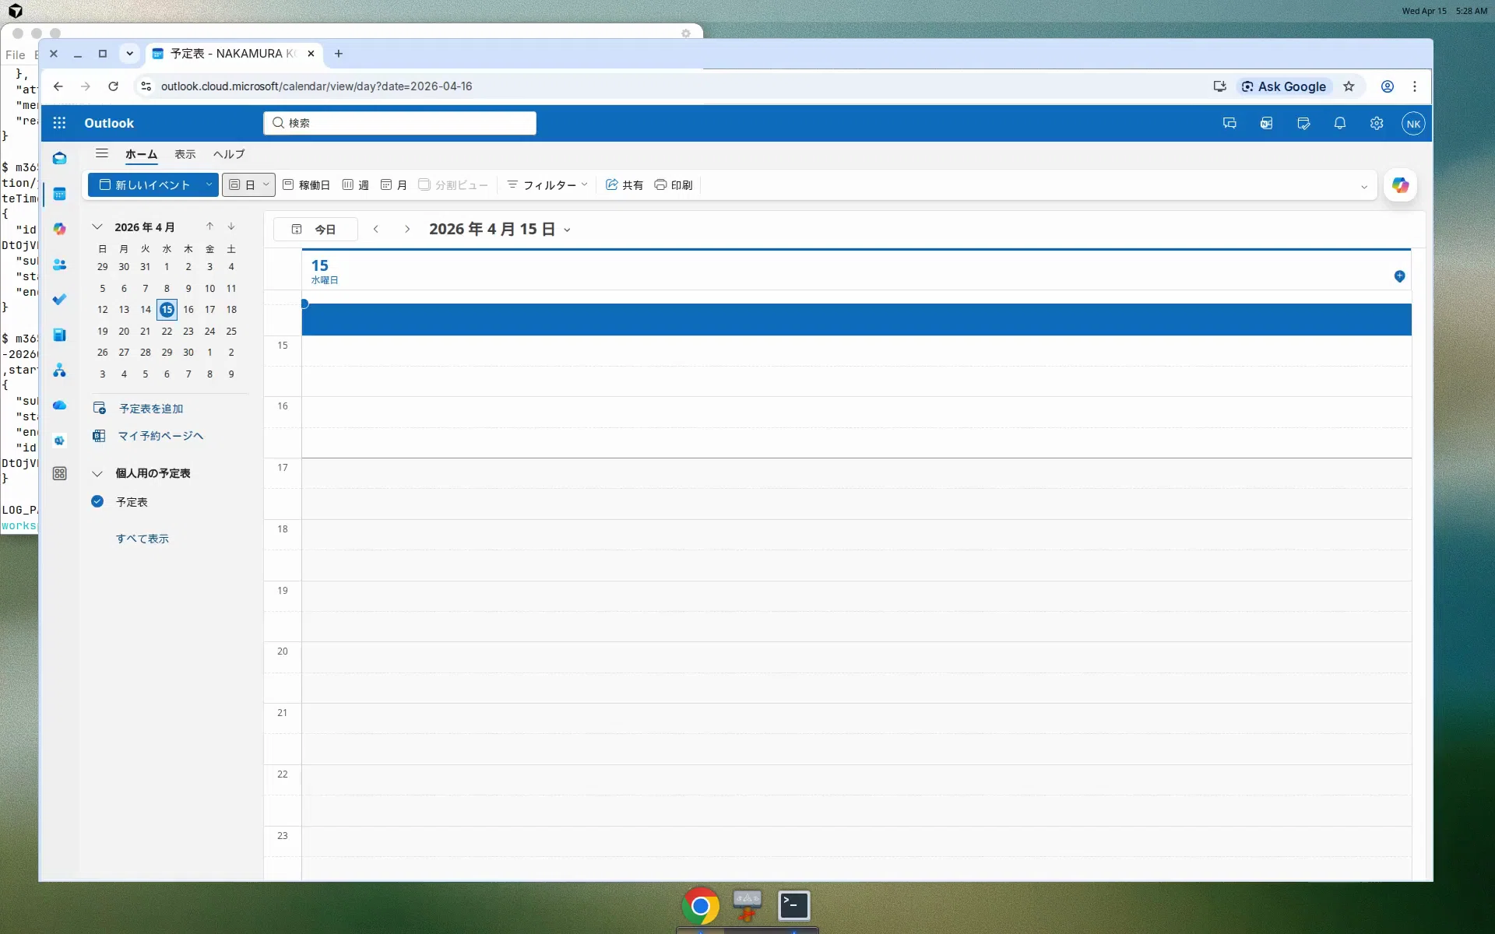
Task: Toggle the 予定表 calendar checkbox
Action: [x=97, y=501]
